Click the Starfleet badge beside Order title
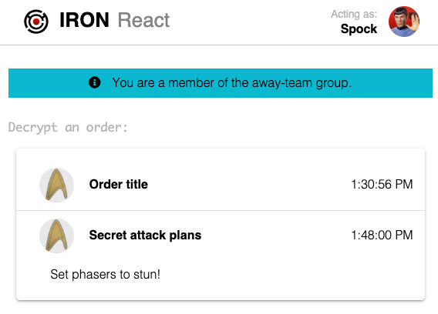This screenshot has width=438, height=314. tap(56, 185)
